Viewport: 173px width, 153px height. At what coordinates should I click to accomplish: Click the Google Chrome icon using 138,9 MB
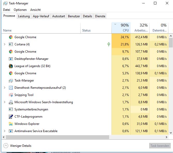[11, 73]
